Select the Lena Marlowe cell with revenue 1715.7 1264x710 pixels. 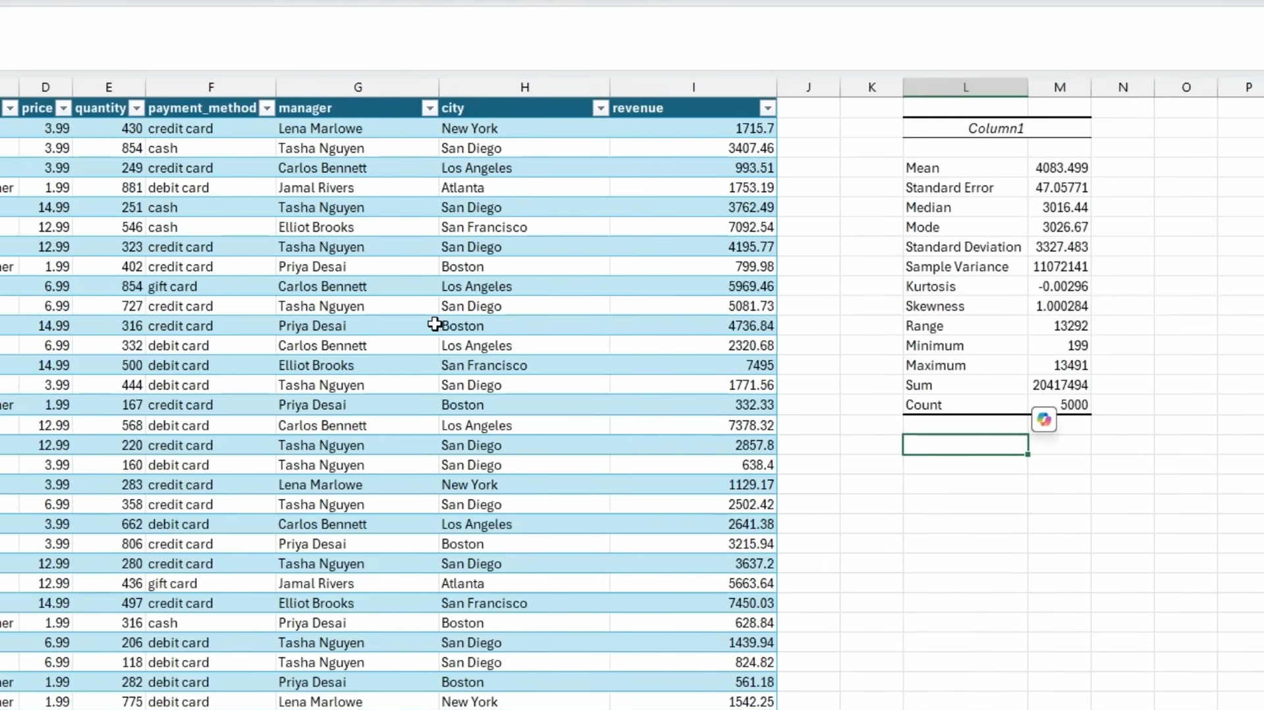tap(358, 128)
